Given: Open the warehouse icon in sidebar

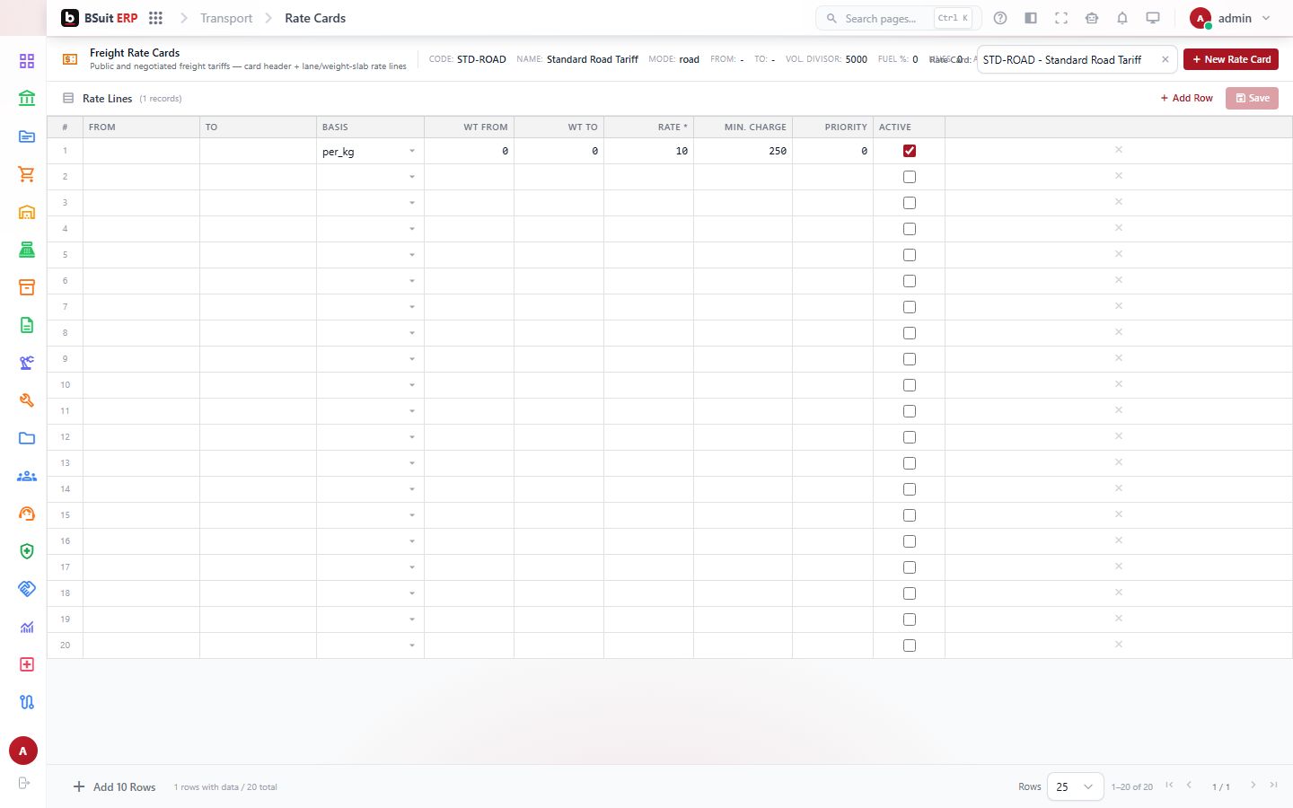Looking at the screenshot, I should pyautogui.click(x=27, y=213).
